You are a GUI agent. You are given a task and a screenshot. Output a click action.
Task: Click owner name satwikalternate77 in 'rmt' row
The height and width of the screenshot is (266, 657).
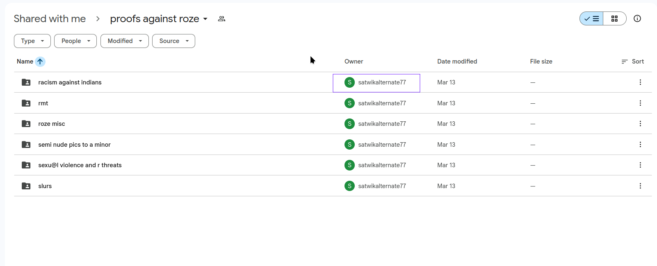coord(382,103)
